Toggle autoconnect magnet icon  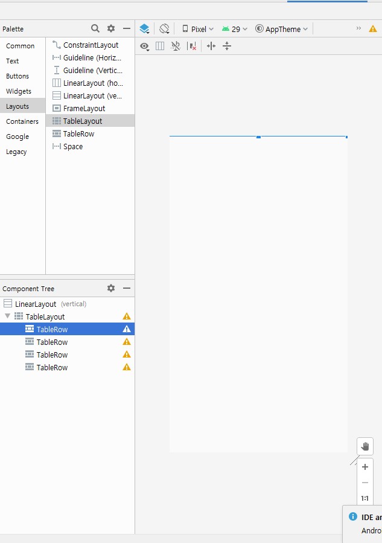tap(176, 46)
